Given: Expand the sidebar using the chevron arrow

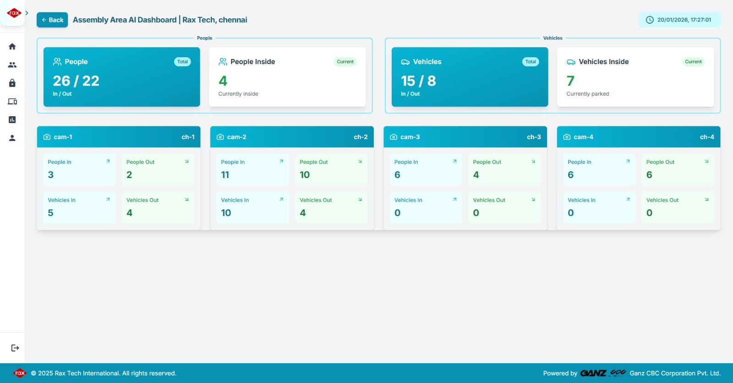Looking at the screenshot, I should pyautogui.click(x=27, y=13).
